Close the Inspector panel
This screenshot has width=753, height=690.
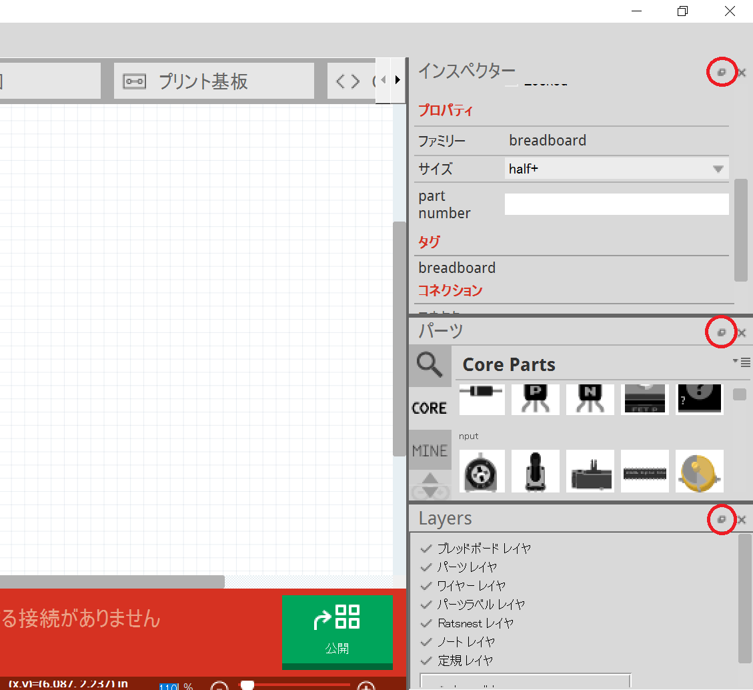[742, 73]
